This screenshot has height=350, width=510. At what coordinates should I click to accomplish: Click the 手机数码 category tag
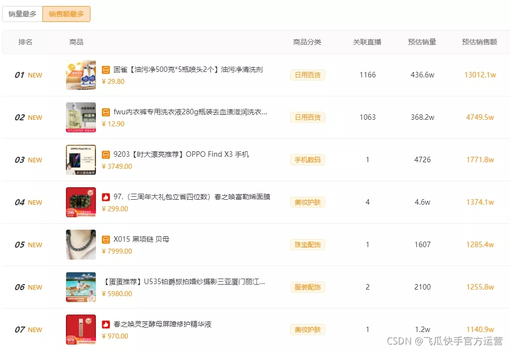point(308,160)
